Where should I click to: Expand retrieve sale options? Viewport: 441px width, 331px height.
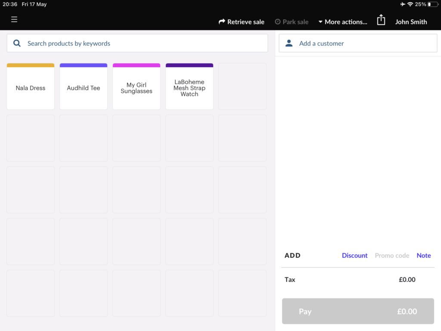click(241, 22)
